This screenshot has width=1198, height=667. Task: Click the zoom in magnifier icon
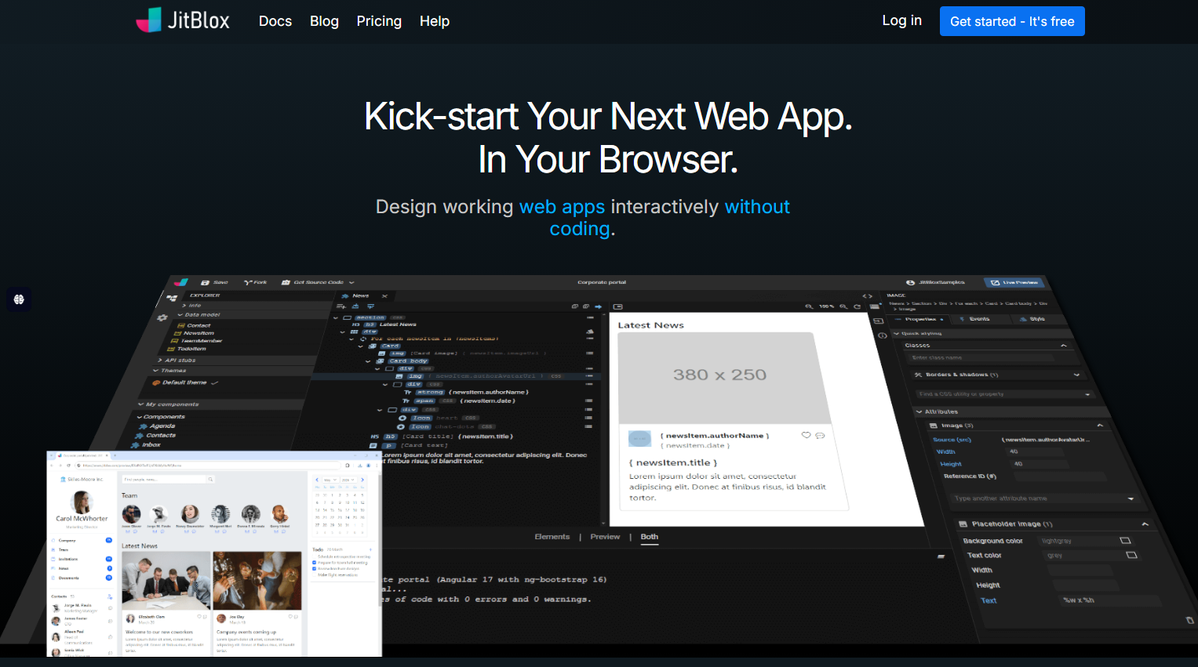pos(843,306)
